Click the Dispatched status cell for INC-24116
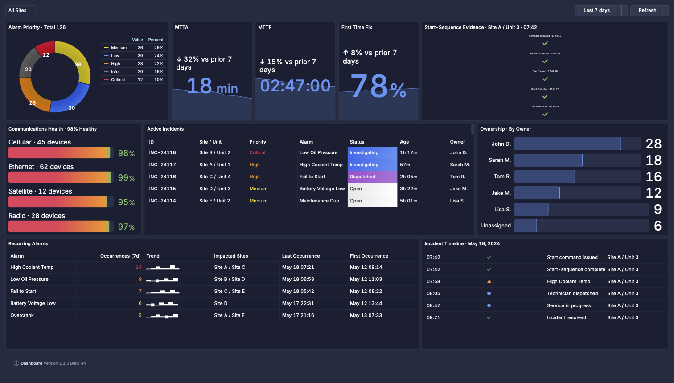This screenshot has width=674, height=383. pos(373,177)
